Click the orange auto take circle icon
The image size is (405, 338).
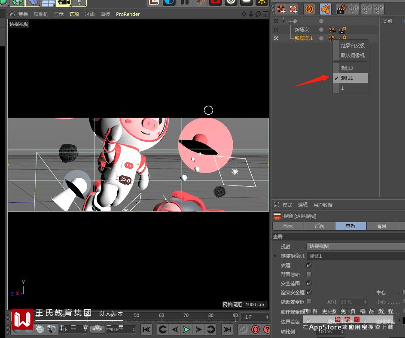309,9
